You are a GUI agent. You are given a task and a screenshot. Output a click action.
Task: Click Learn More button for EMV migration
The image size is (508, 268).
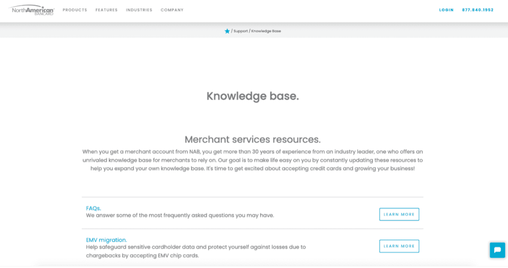pyautogui.click(x=399, y=246)
